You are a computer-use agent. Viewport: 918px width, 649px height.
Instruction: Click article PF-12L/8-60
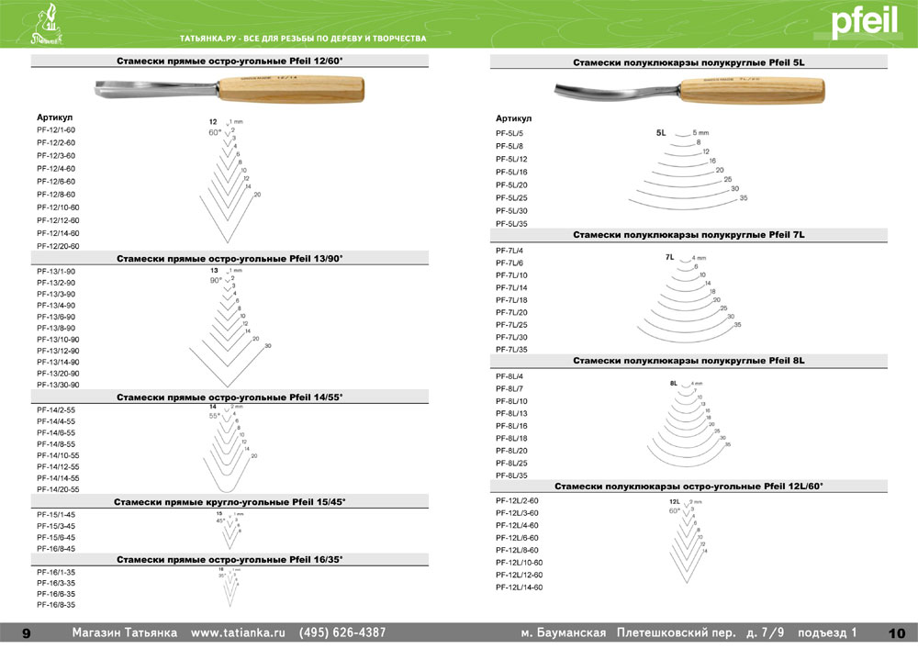(517, 550)
